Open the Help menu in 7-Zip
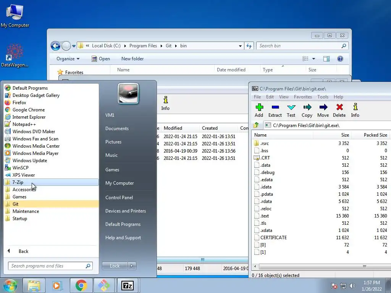 pyautogui.click(x=338, y=97)
